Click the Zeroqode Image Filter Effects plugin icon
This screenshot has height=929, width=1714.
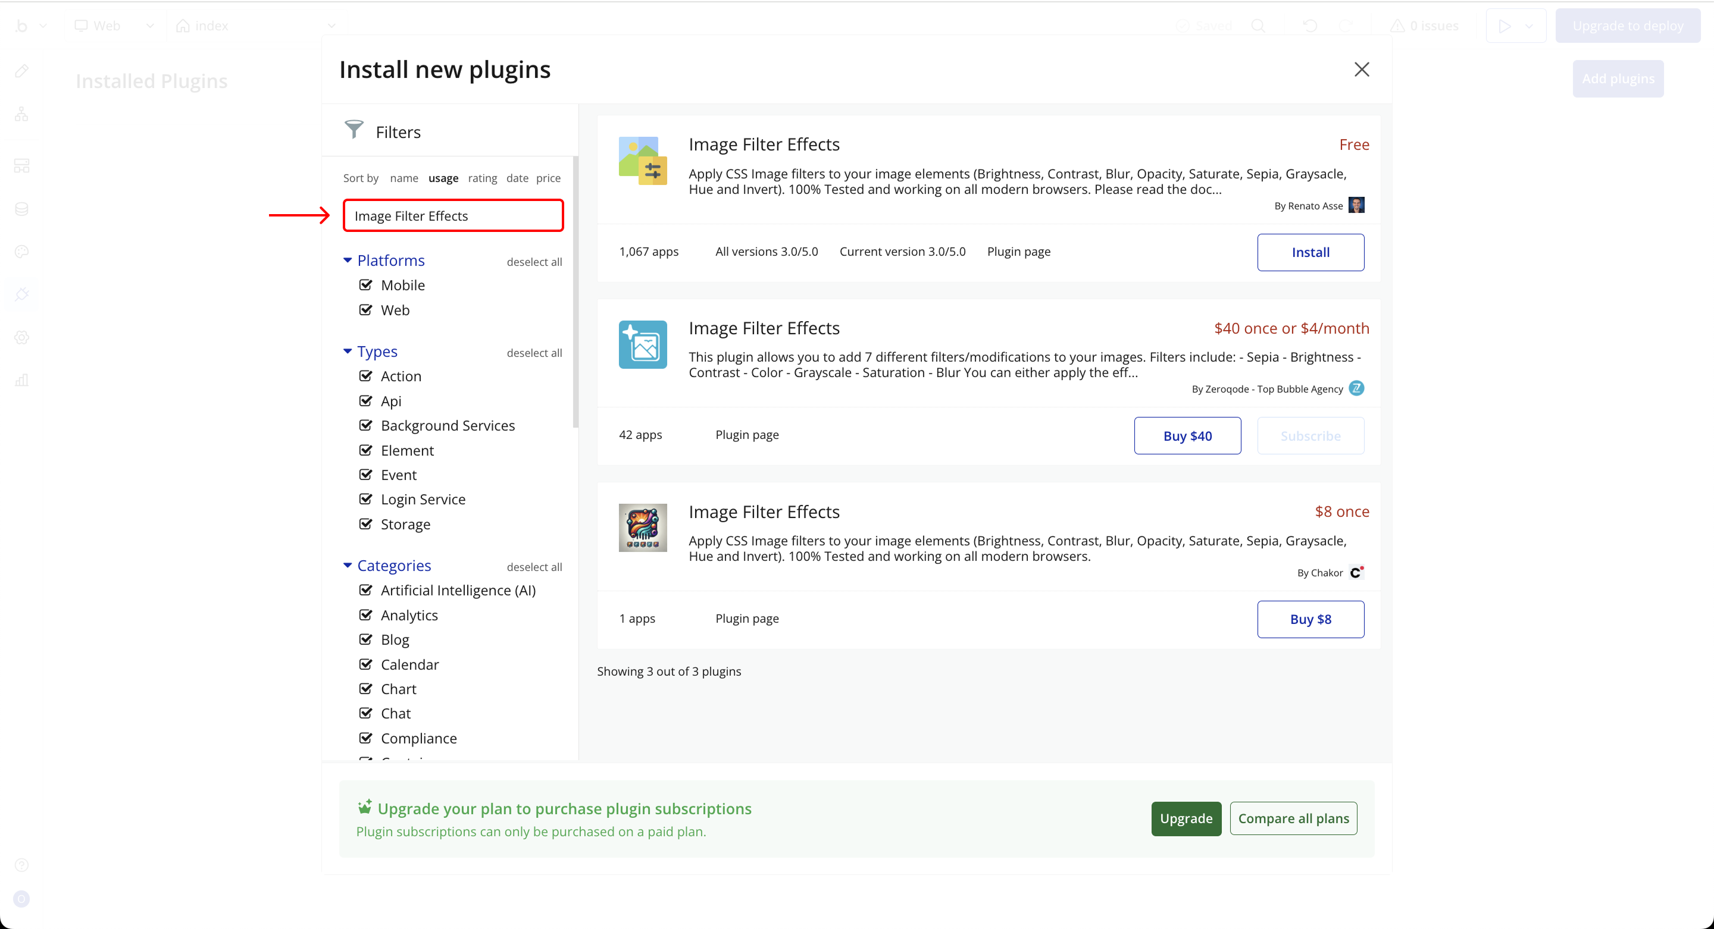point(642,344)
